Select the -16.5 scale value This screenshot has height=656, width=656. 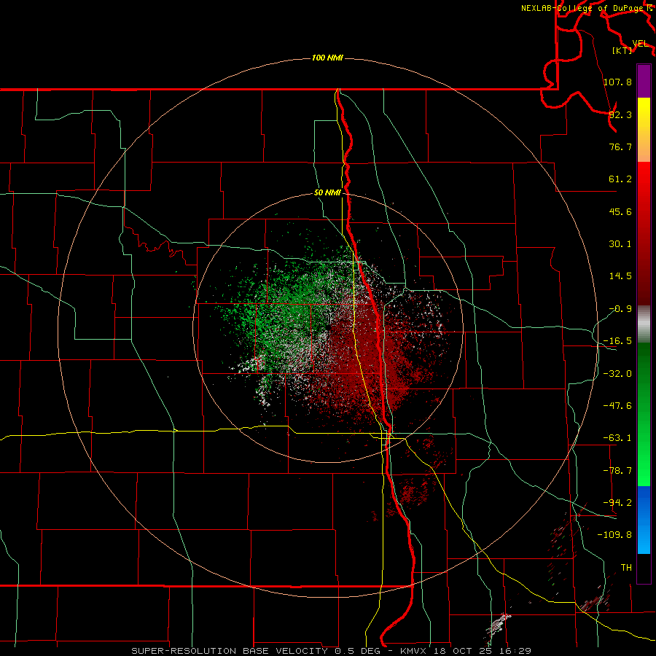617,341
